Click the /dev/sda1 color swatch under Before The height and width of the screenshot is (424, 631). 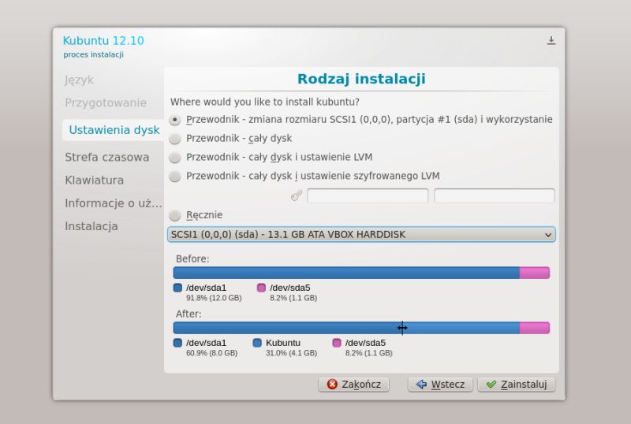coord(177,288)
